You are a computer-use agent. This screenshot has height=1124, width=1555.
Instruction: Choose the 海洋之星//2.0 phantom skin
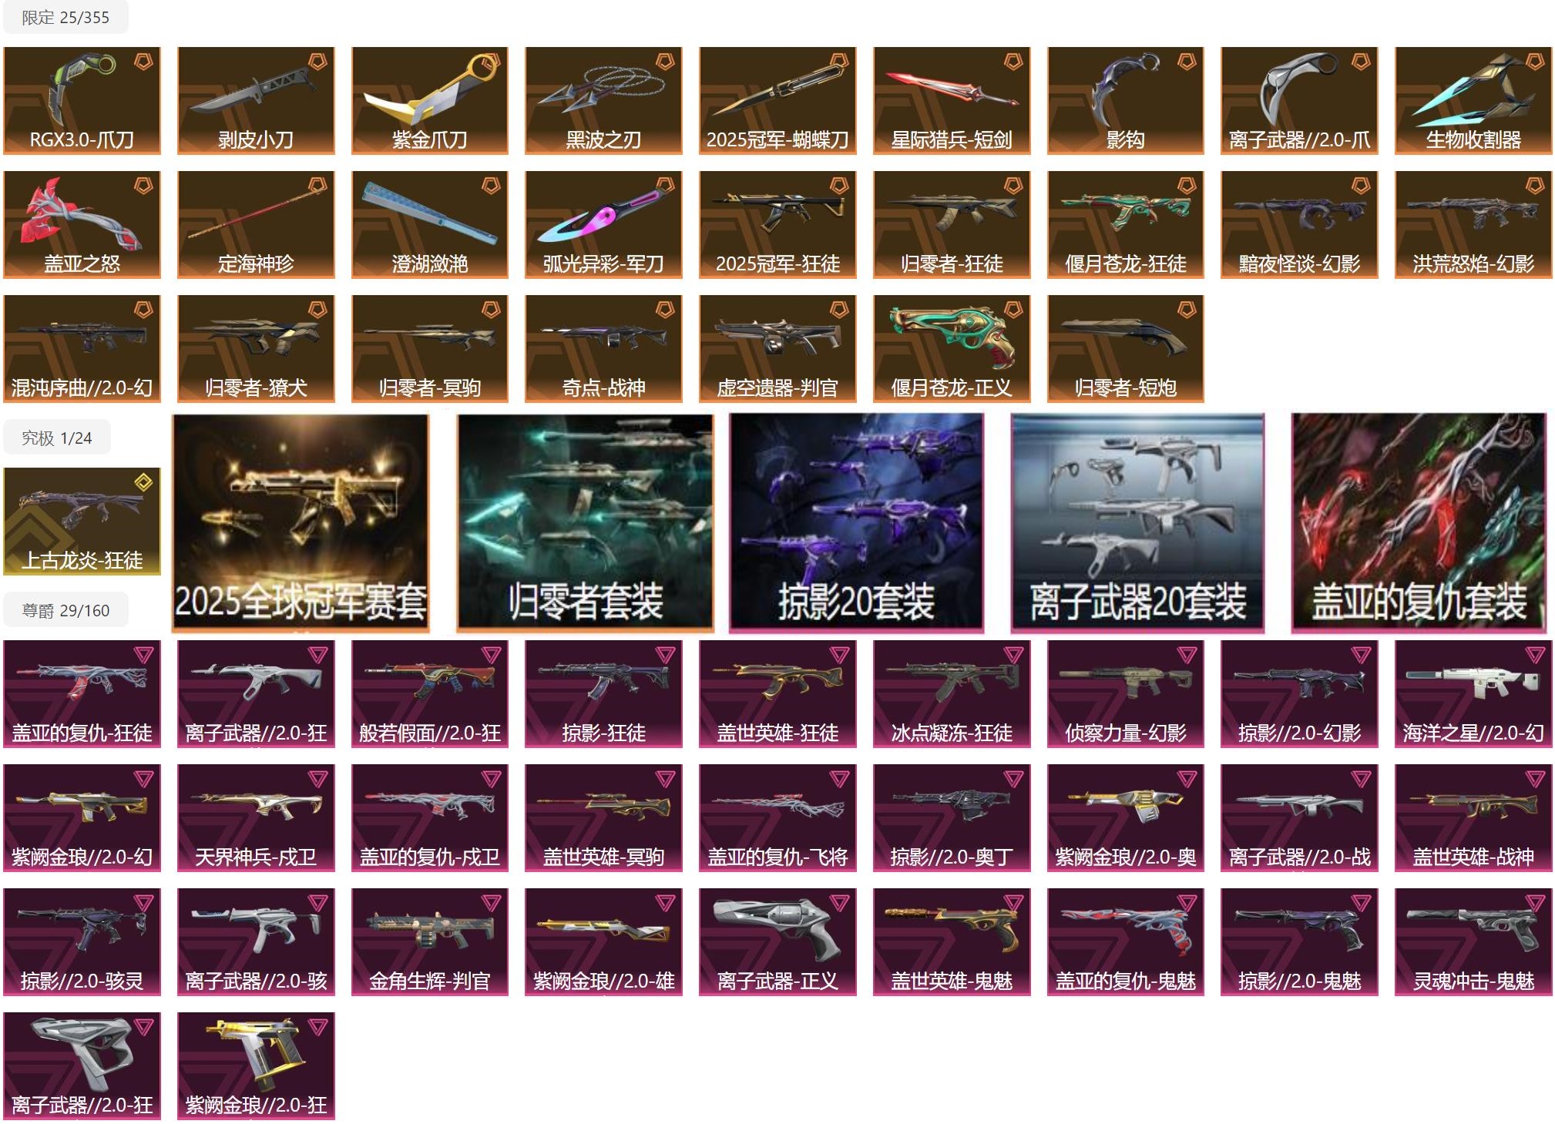[x=1473, y=693]
